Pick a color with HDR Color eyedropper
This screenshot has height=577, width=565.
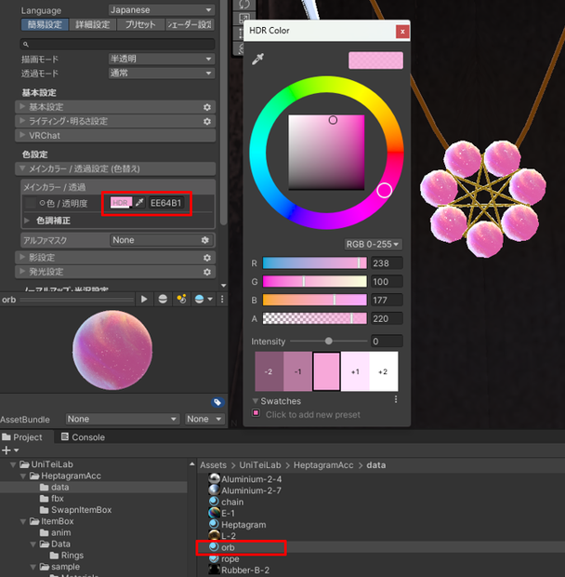(x=257, y=59)
